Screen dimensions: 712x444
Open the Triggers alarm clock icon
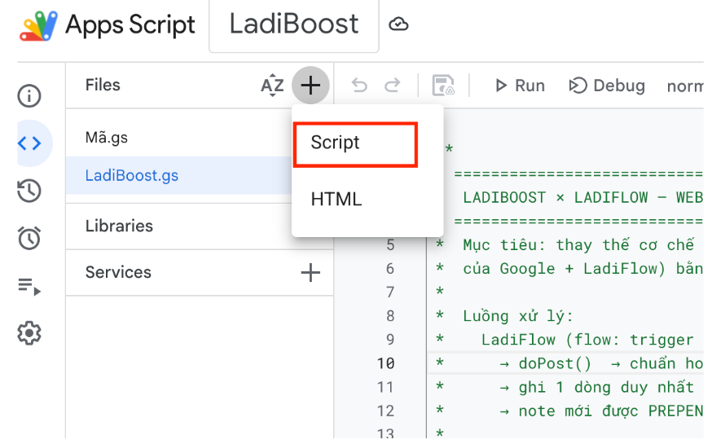29,238
